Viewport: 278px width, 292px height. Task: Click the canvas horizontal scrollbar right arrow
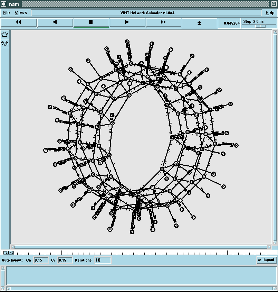coord(269,247)
